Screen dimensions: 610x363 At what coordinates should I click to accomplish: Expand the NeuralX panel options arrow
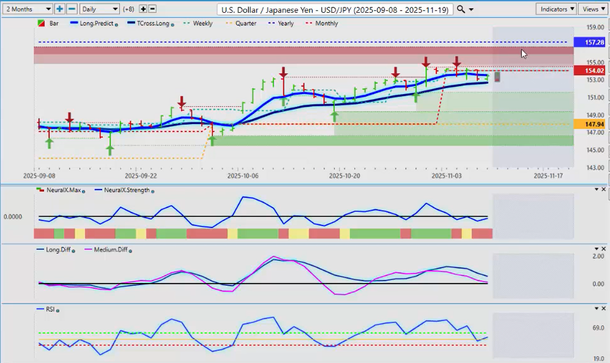coord(597,189)
